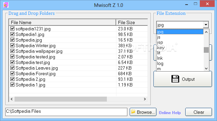Uncheck Softpedia1.jpg checkbox
Screen dimensions: 217x121
pyautogui.click(x=12, y=34)
